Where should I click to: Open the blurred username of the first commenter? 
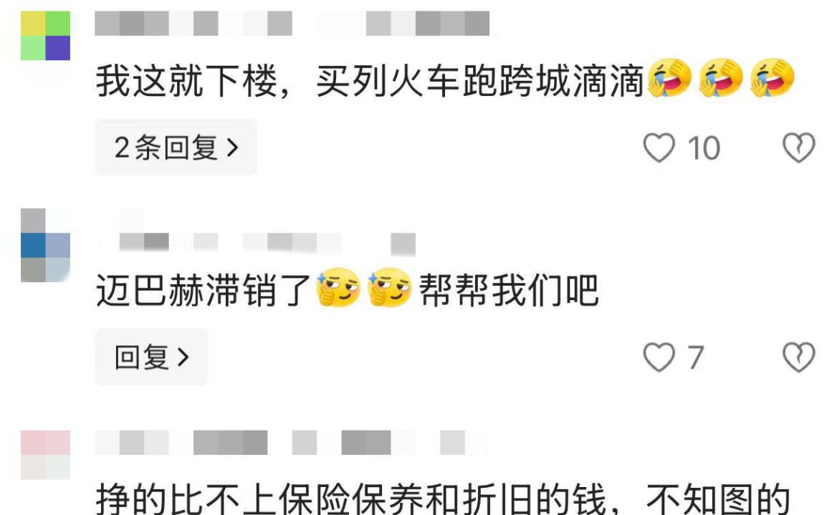point(292,23)
